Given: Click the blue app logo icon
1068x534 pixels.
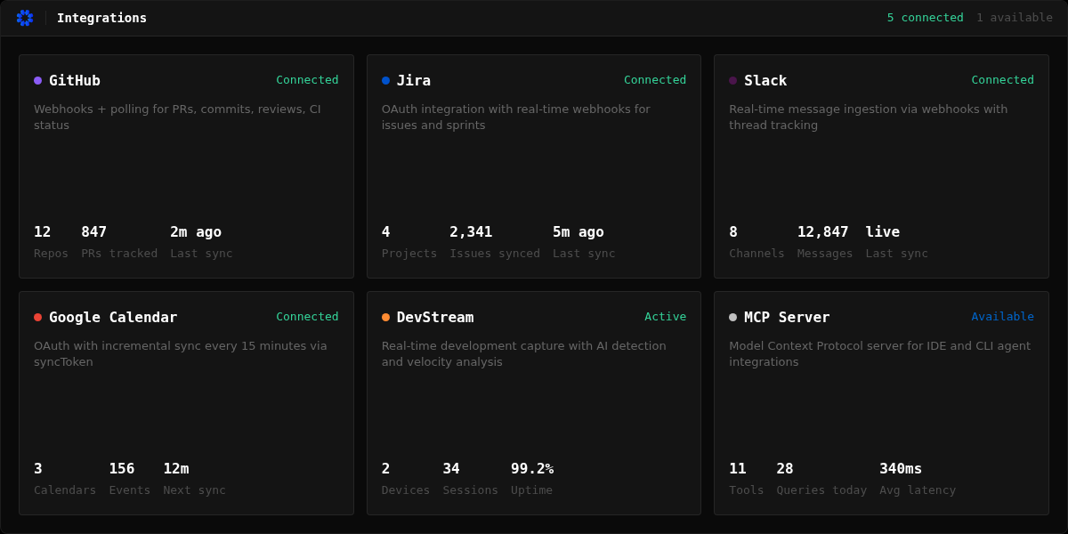Looking at the screenshot, I should click(x=24, y=18).
